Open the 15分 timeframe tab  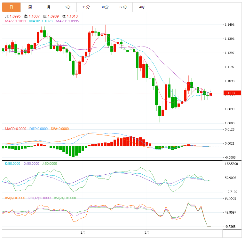click(86, 7)
